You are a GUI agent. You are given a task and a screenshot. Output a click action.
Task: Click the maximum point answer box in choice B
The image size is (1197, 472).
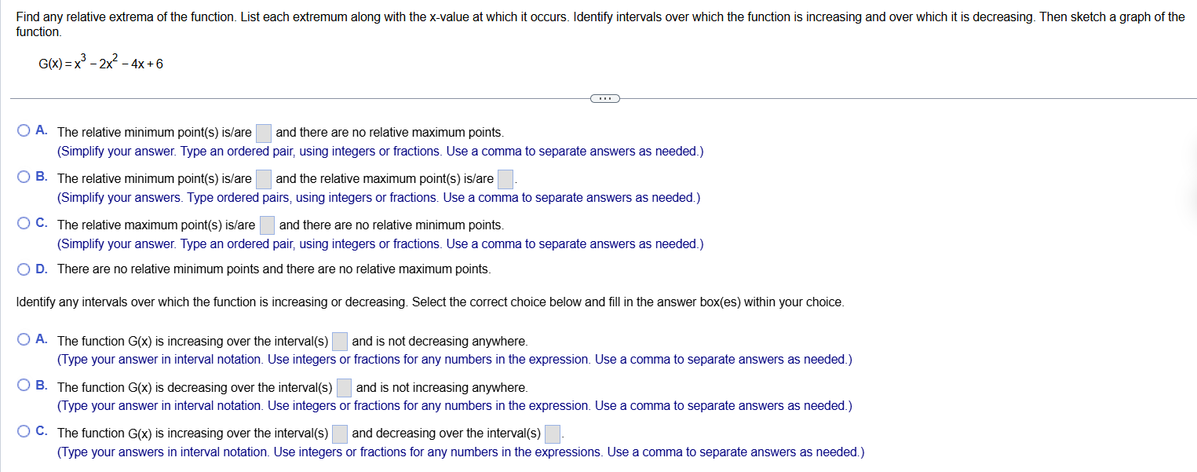click(x=505, y=179)
